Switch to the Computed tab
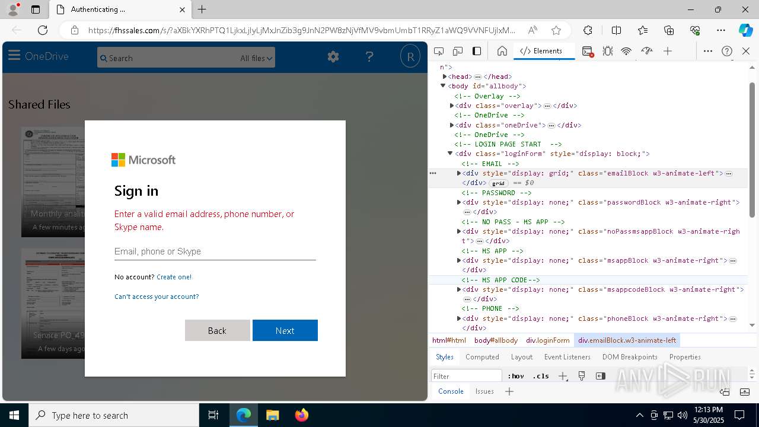This screenshot has height=427, width=759. 482,357
